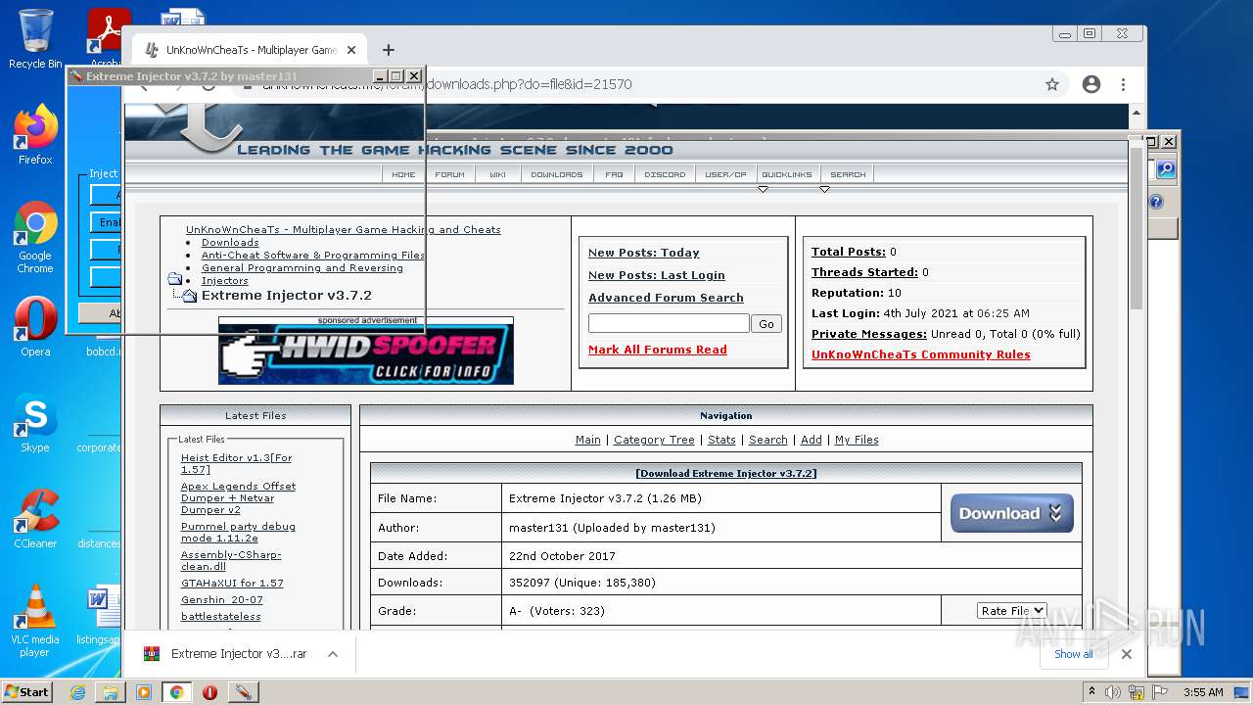Launch Google Chrome desktop shortcut
Image resolution: width=1253 pixels, height=705 pixels.
[x=35, y=237]
